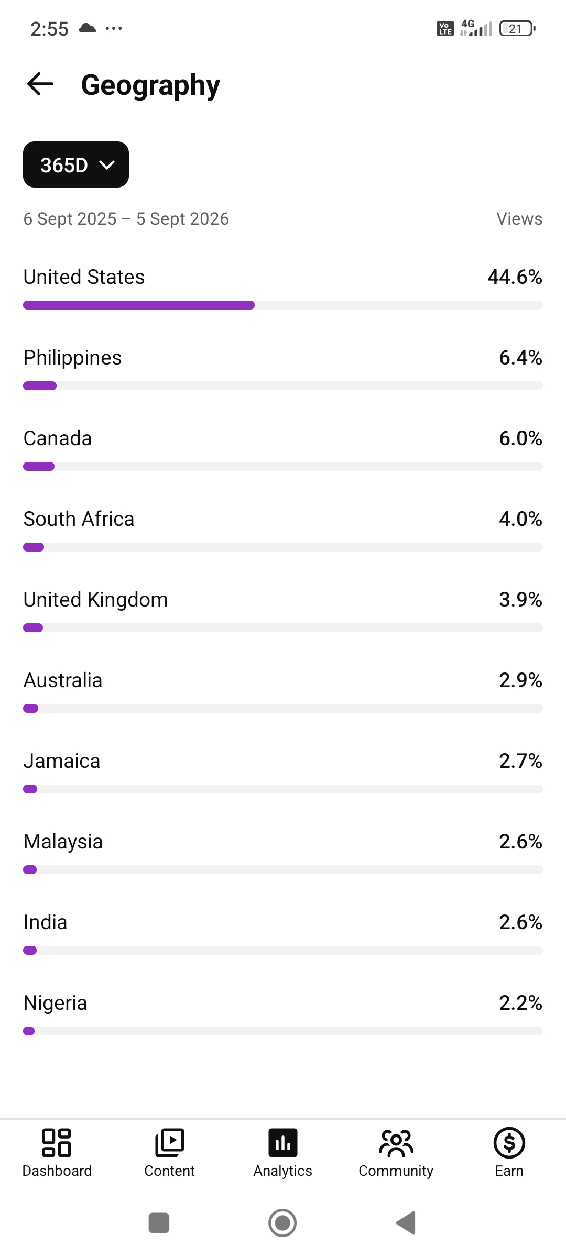Tap the United Kingdom entry

[283, 611]
